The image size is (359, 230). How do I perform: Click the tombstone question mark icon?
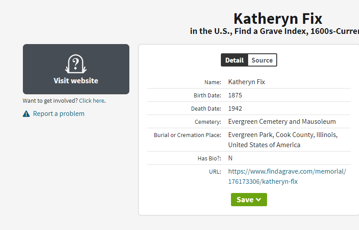point(76,64)
